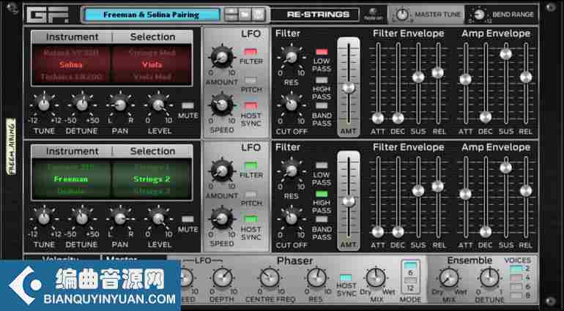Click Solina layer Filter Envelope SUS slider
564x311 pixels.
(418, 77)
